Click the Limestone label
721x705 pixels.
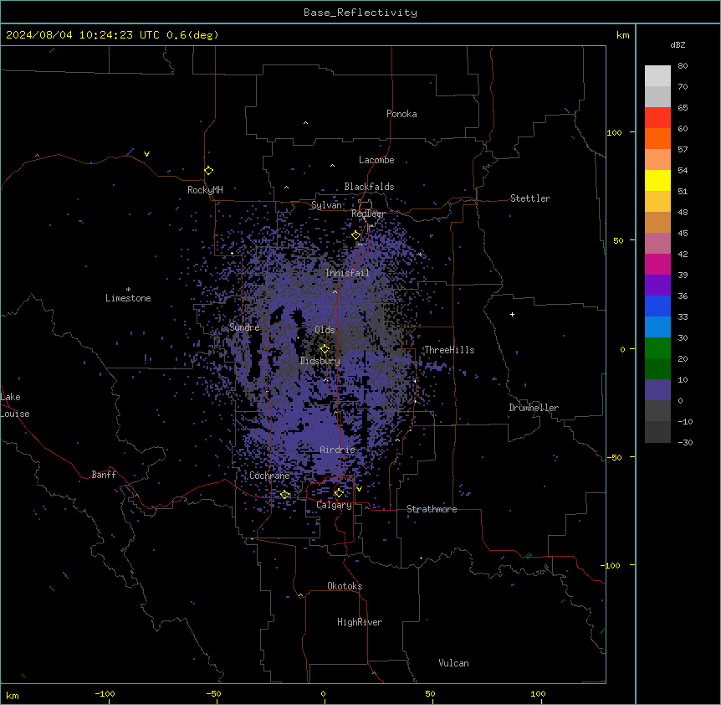(128, 298)
